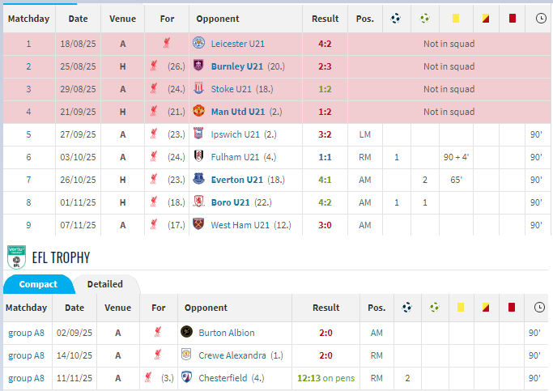Open the Fulham U21 opponent link

pyautogui.click(x=235, y=157)
